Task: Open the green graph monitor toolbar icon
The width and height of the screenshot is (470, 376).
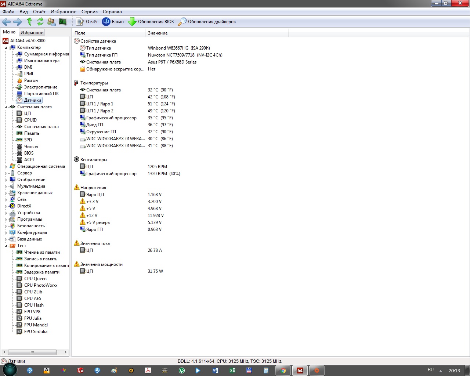Action: point(63,22)
